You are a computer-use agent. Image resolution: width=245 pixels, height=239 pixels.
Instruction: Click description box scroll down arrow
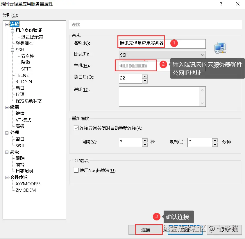point(202,103)
